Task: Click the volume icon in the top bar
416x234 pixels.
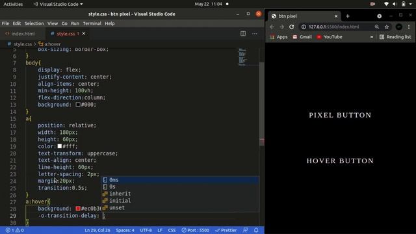Action: pos(395,4)
